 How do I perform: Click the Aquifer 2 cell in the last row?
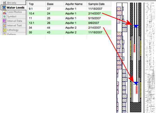pyautogui.click(x=75, y=32)
